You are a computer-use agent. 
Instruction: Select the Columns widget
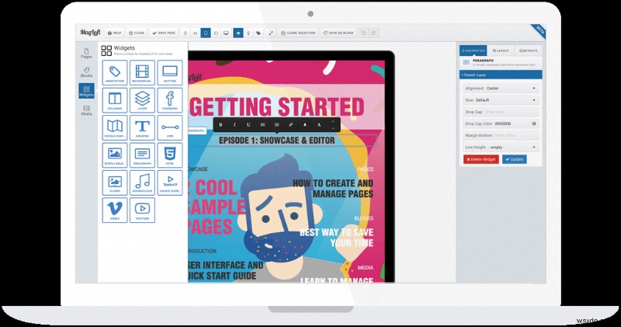pos(115,100)
